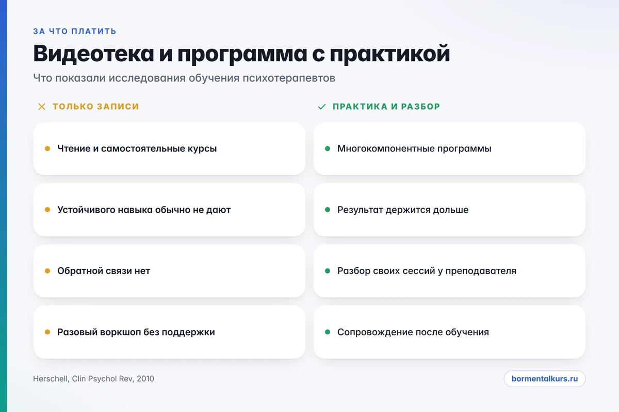
Task: Click the card Чтение и самостоятельные курсы
Action: point(169,149)
